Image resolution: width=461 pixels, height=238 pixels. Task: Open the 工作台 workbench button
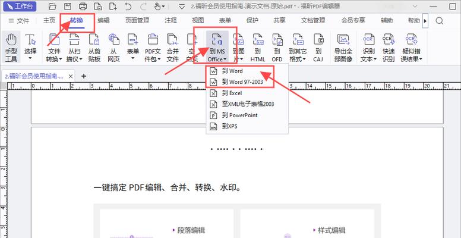tap(20, 6)
